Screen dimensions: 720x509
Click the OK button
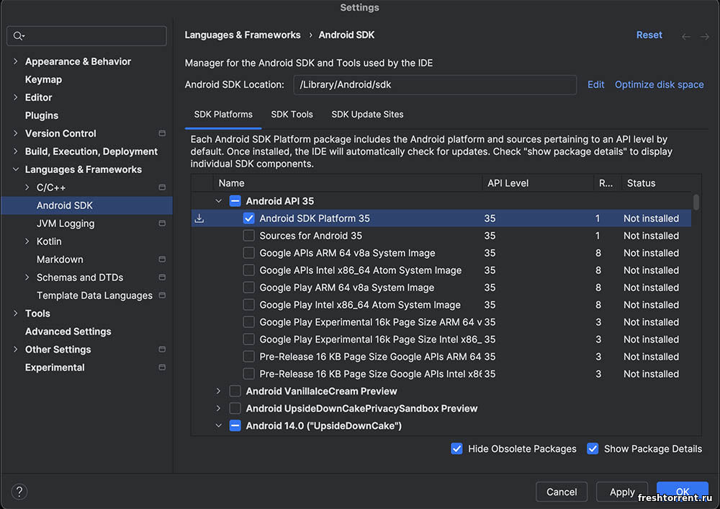(683, 492)
